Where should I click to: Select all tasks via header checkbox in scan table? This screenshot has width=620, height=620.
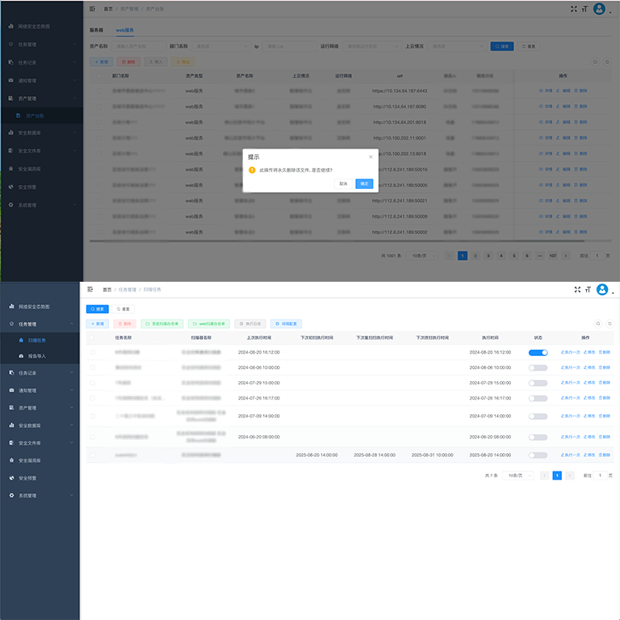(x=92, y=338)
